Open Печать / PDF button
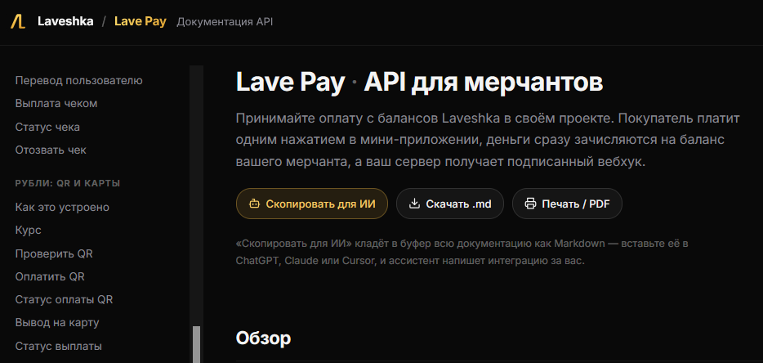This screenshot has width=763, height=363. [567, 204]
